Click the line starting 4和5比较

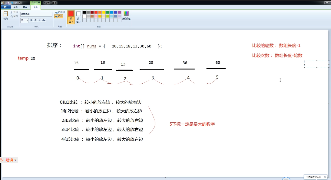click(102, 139)
